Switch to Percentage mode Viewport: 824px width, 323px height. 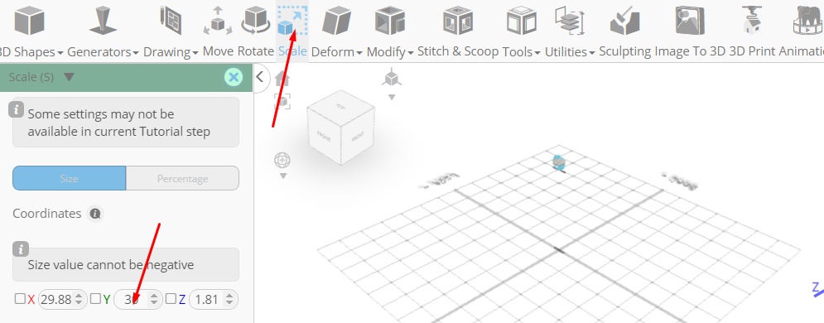coord(182,178)
